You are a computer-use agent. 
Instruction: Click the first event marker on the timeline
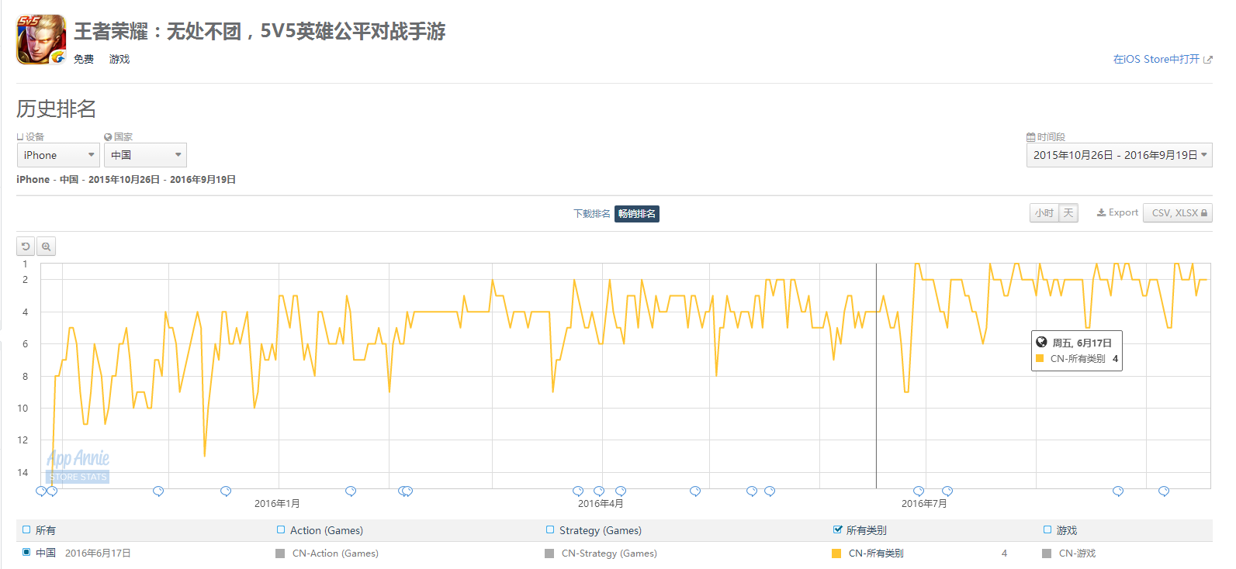(x=41, y=491)
